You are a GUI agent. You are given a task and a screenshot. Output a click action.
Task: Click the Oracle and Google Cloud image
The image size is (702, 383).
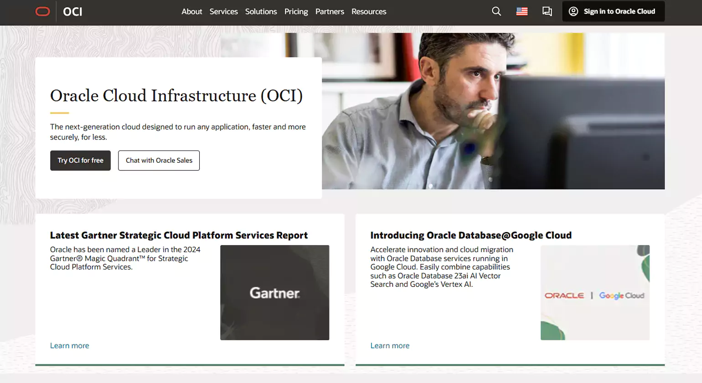point(594,292)
